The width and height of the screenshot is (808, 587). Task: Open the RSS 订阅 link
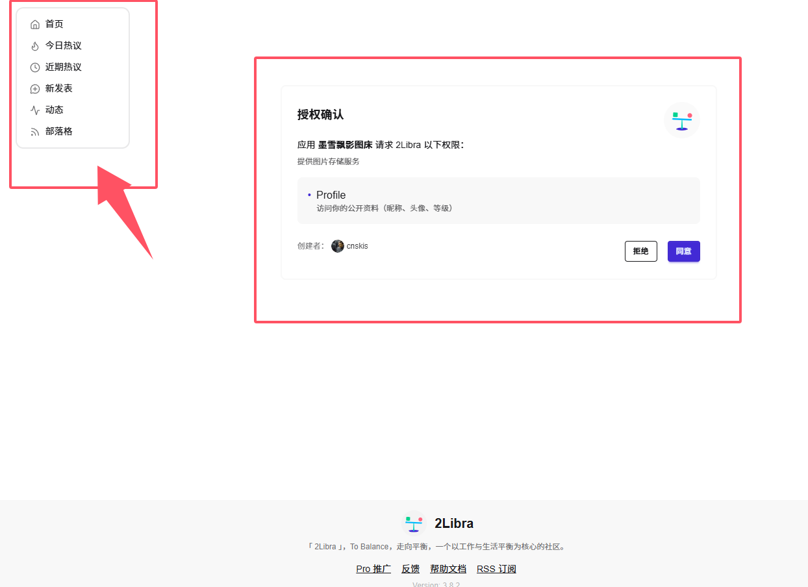pos(496,569)
